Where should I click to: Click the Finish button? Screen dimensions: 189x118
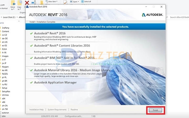[155, 110]
